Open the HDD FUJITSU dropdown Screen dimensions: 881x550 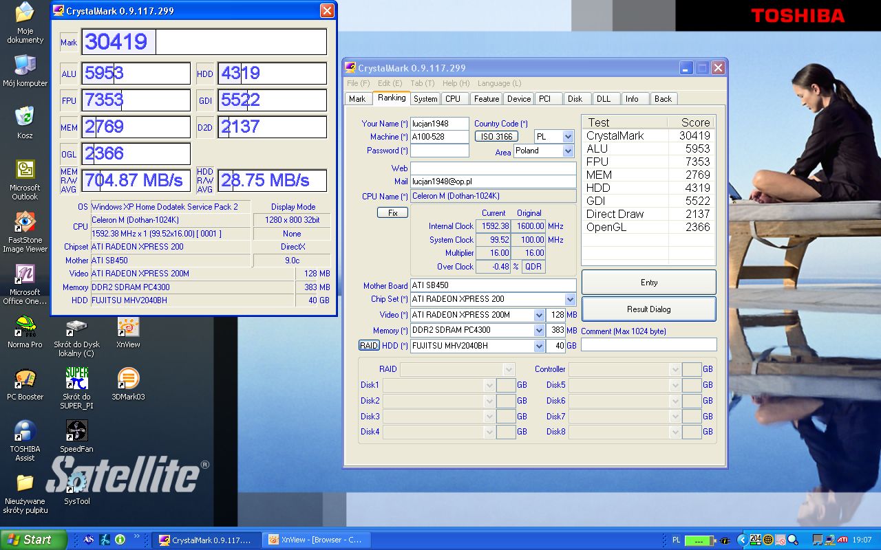[539, 346]
